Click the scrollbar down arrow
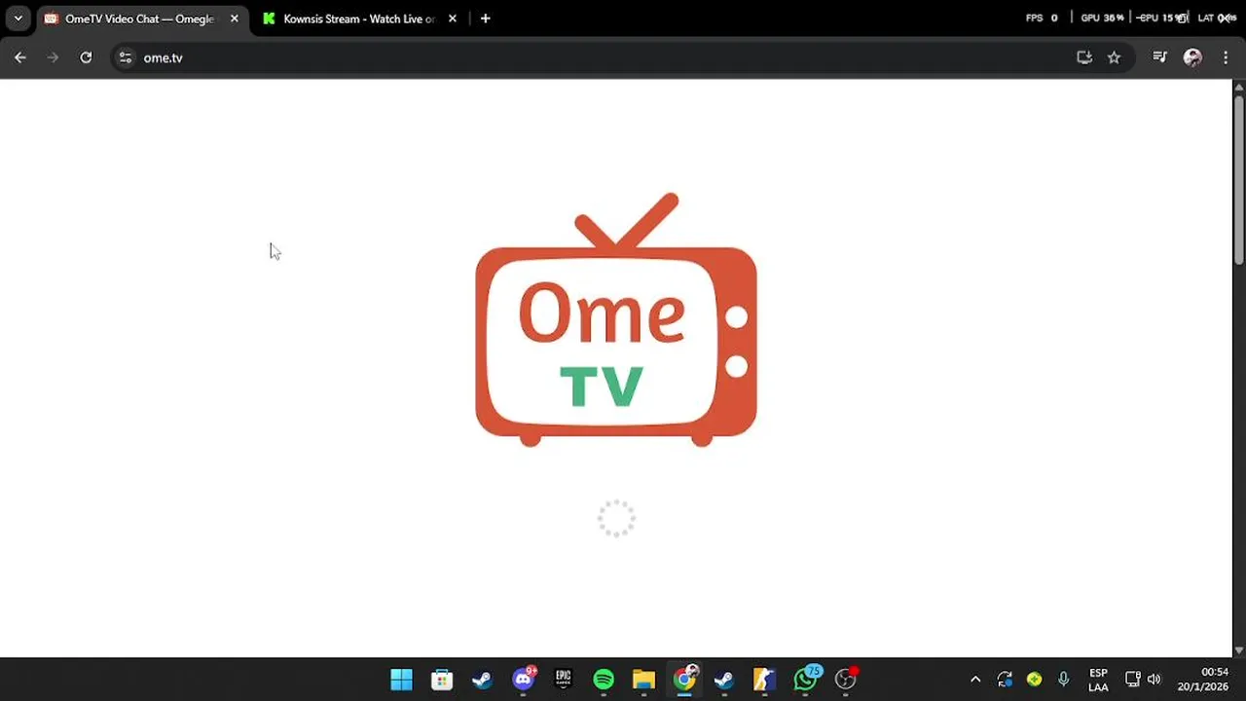The image size is (1246, 701). pyautogui.click(x=1239, y=649)
